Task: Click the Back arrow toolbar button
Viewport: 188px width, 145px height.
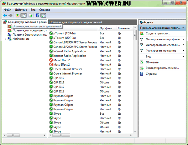Action: pyautogui.click(x=5, y=15)
